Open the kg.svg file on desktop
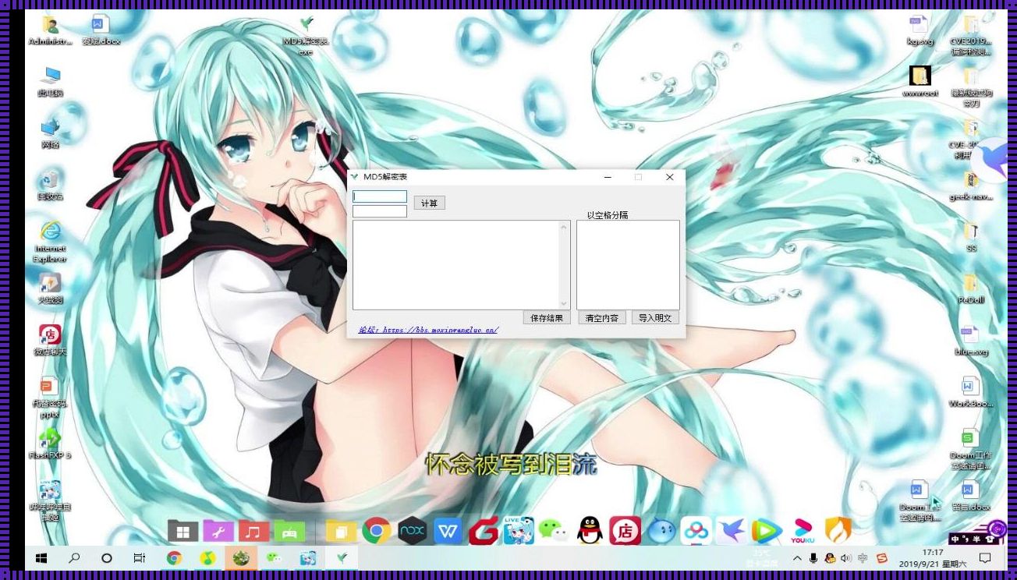Screen dimensions: 1017x580 click(919, 30)
